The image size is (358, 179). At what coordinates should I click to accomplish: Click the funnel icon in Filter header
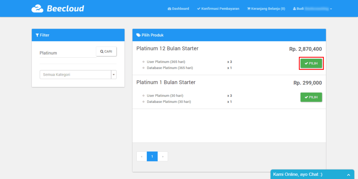37,35
